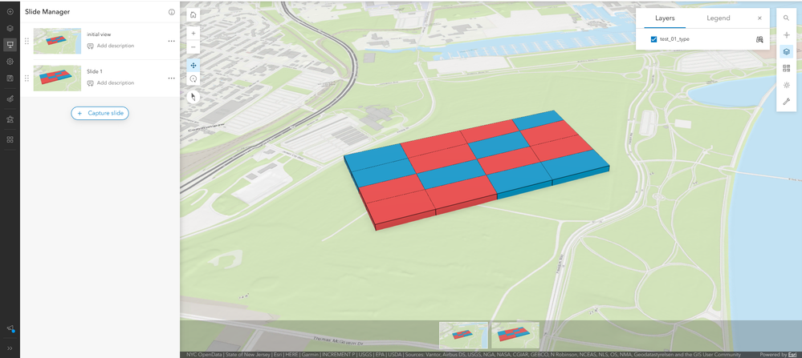The width and height of the screenshot is (802, 358).
Task: Select the second slide thumbnail in bottom strip
Action: click(515, 335)
